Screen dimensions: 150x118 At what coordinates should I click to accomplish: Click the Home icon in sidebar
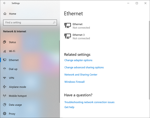[x=5, y=14]
